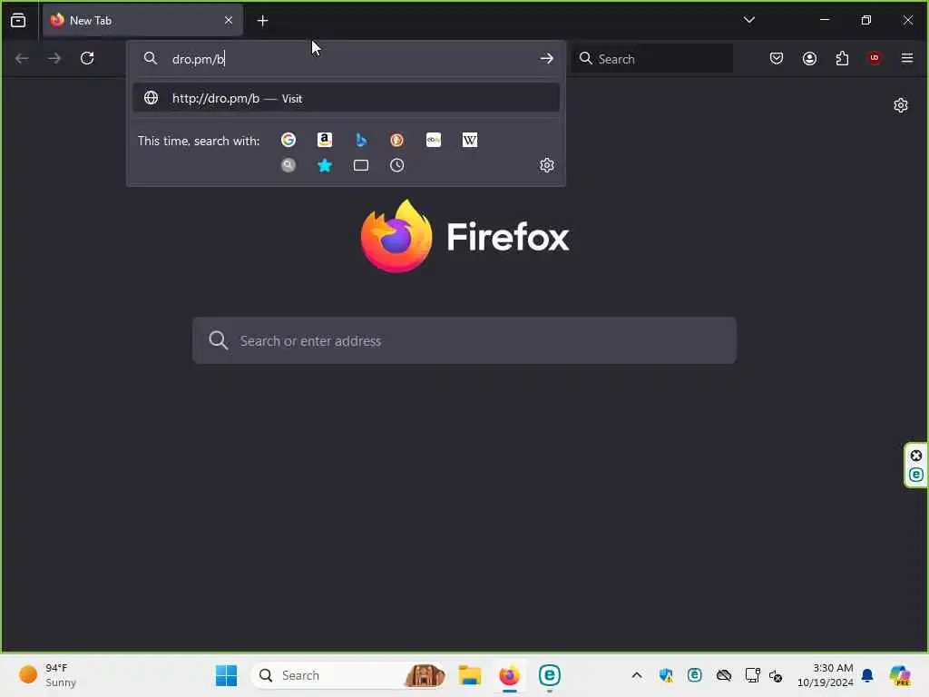
Task: Open the network display tray icon
Action: [x=752, y=675]
